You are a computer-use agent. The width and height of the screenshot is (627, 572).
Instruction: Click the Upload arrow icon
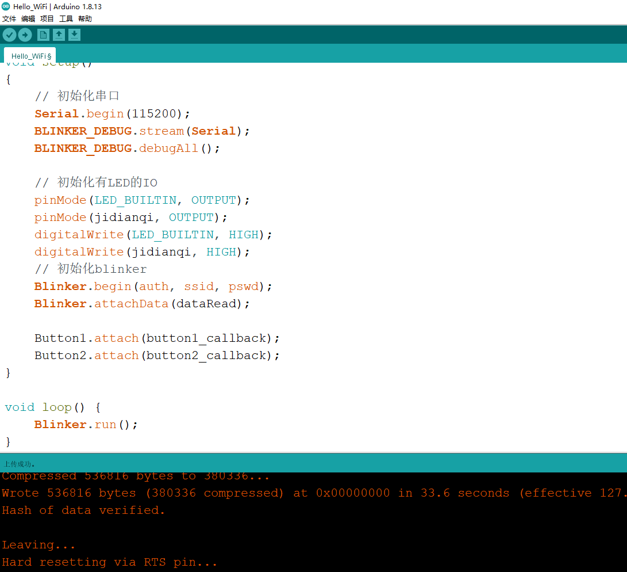click(x=25, y=35)
